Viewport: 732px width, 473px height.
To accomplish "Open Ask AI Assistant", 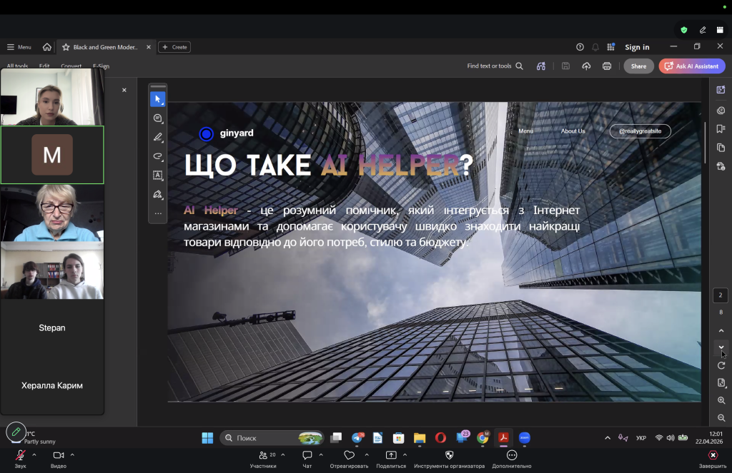I will [692, 66].
